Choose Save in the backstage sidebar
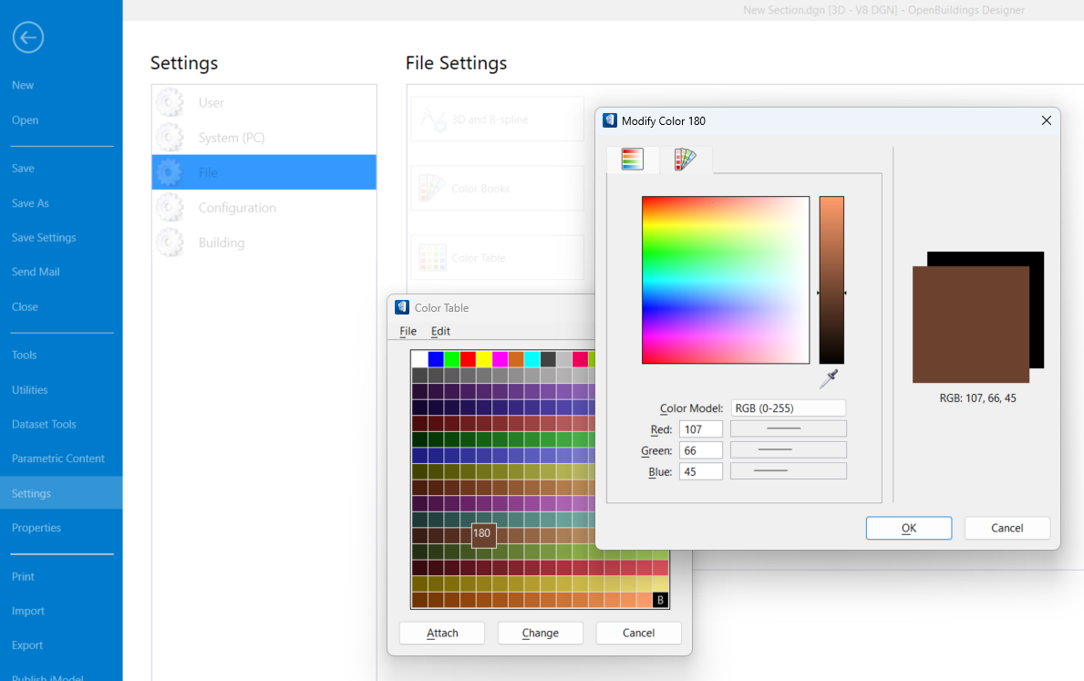The image size is (1084, 681). coord(23,168)
